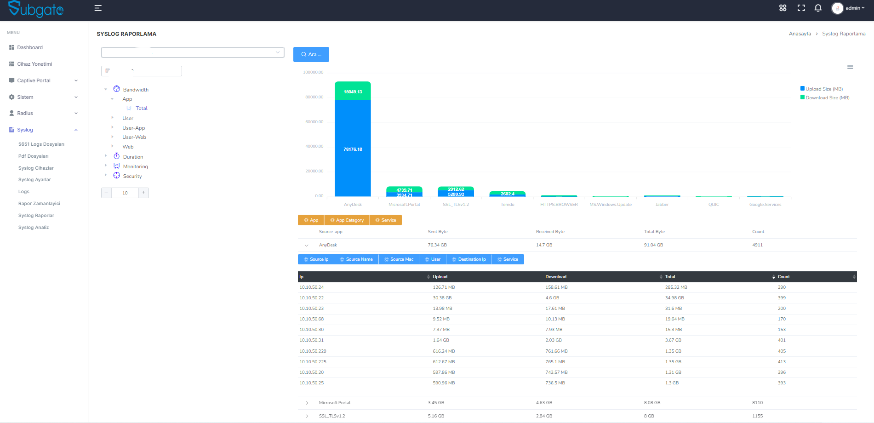Image resolution: width=874 pixels, height=423 pixels.
Task: Enter fullscreen mode via top bar icon
Action: coord(801,8)
